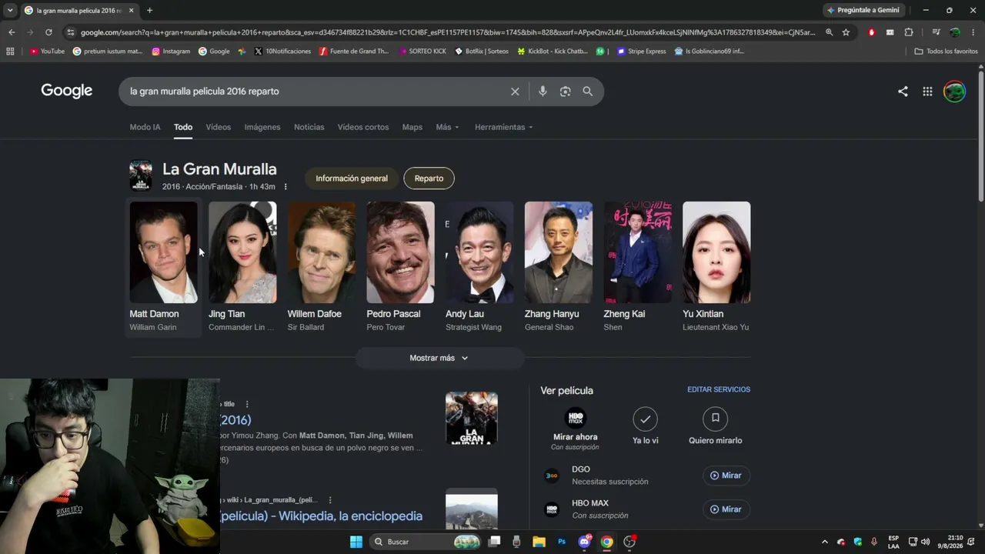Open File Explorer from the taskbar

point(539,542)
